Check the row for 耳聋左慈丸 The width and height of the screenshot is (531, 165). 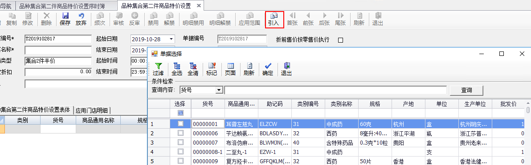[x=180, y=124]
